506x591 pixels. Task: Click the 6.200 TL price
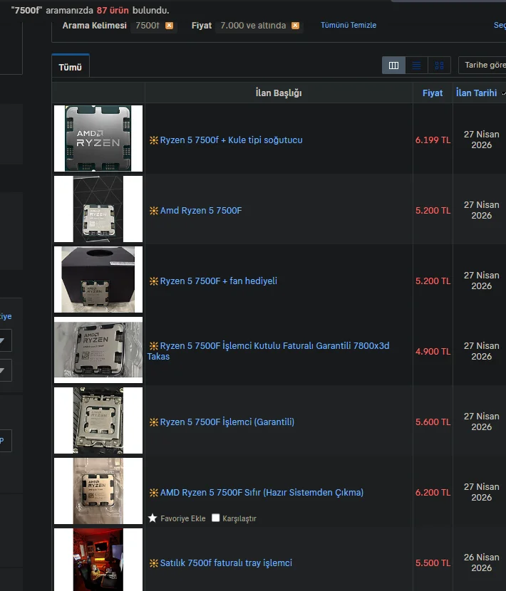pos(433,492)
